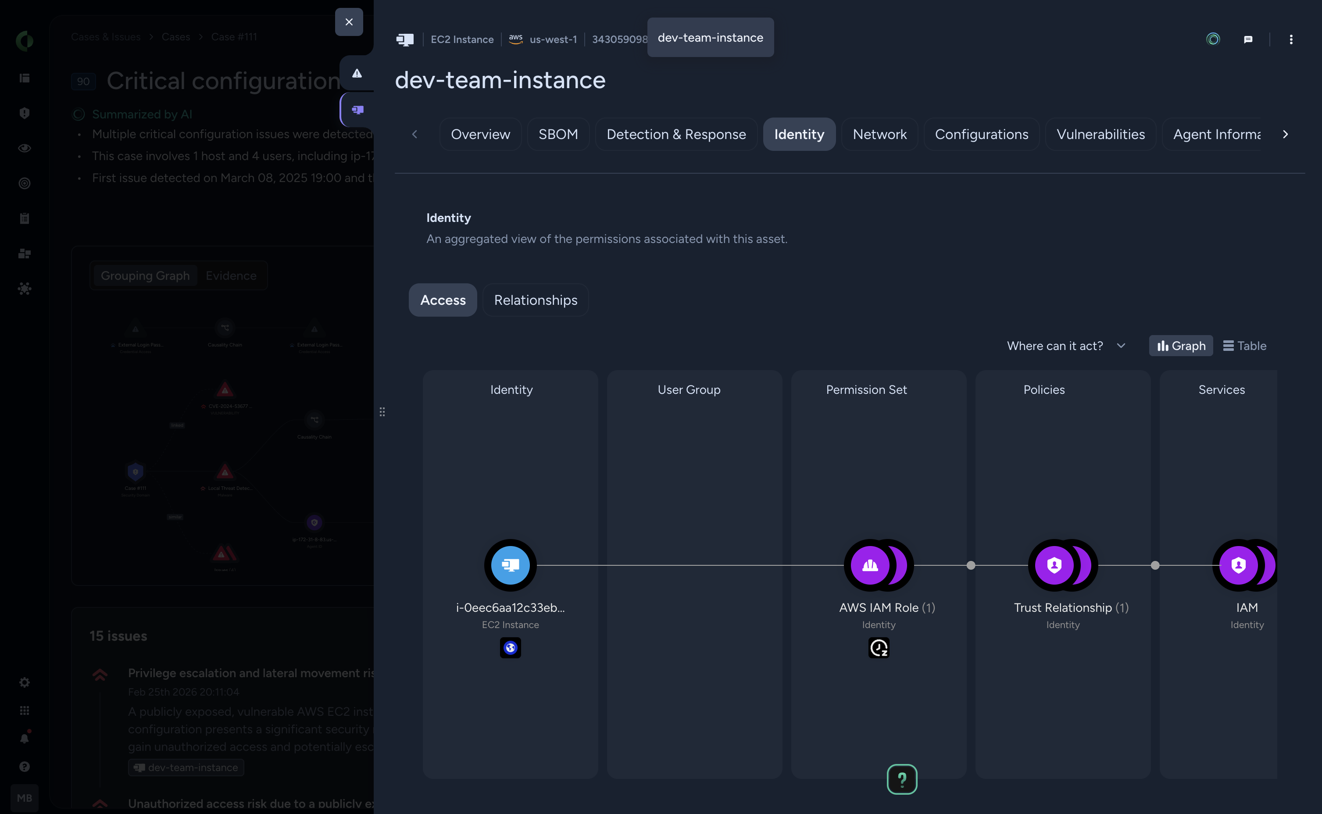
Task: Open the Relationships view
Action: click(x=535, y=300)
